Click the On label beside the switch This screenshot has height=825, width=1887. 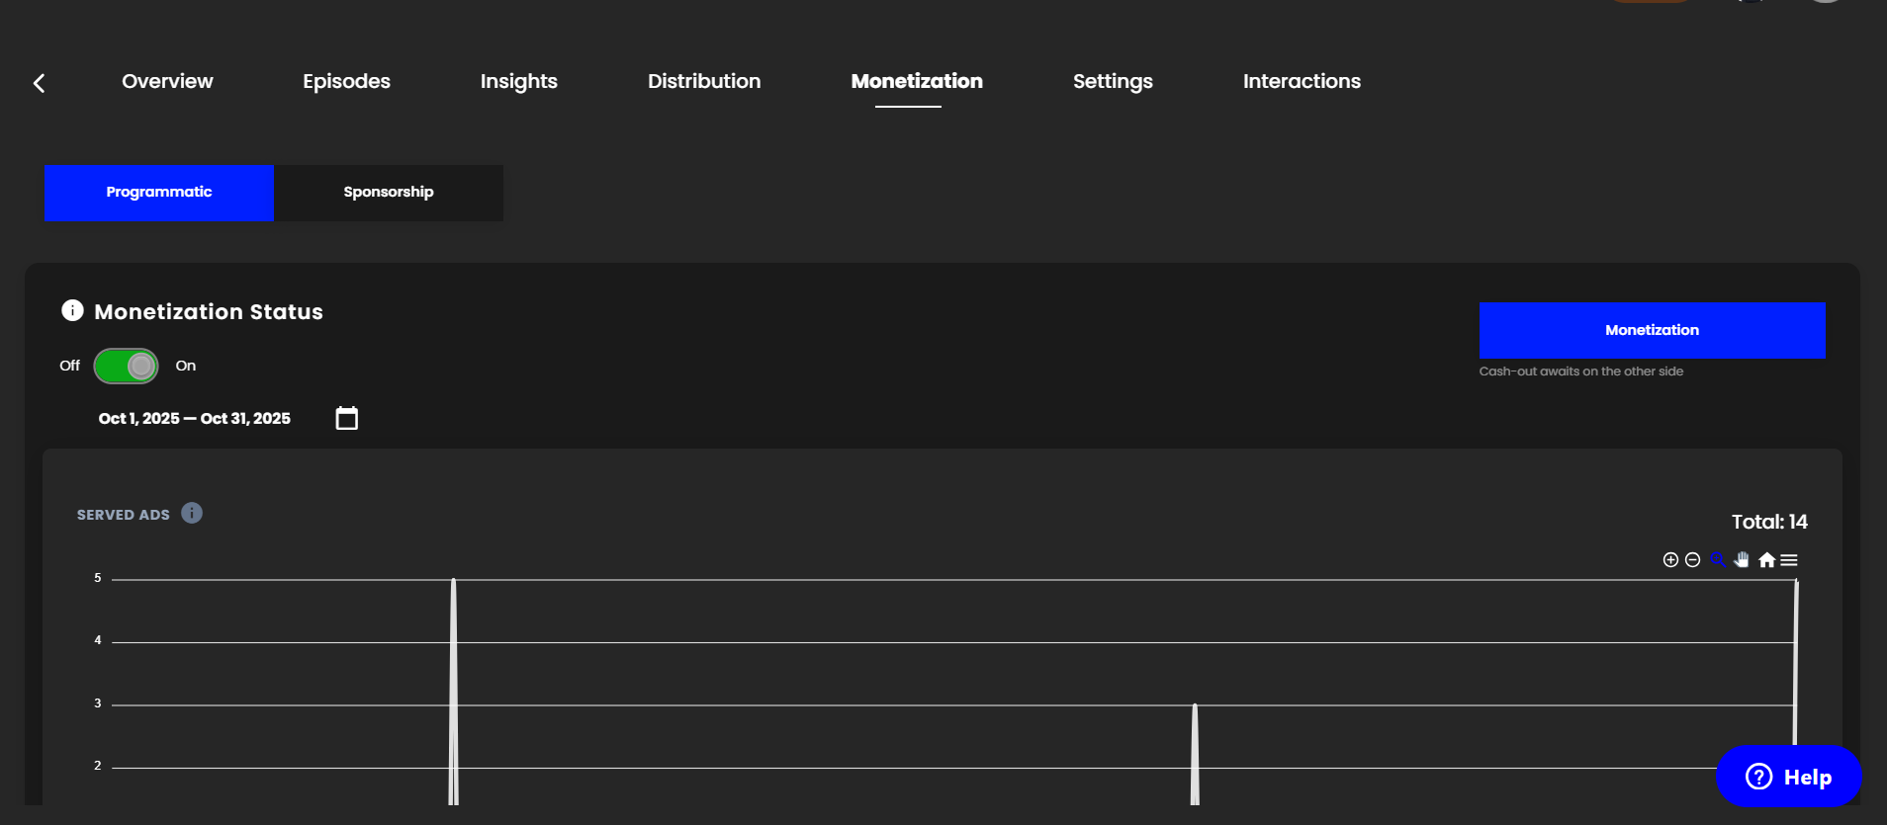click(186, 366)
